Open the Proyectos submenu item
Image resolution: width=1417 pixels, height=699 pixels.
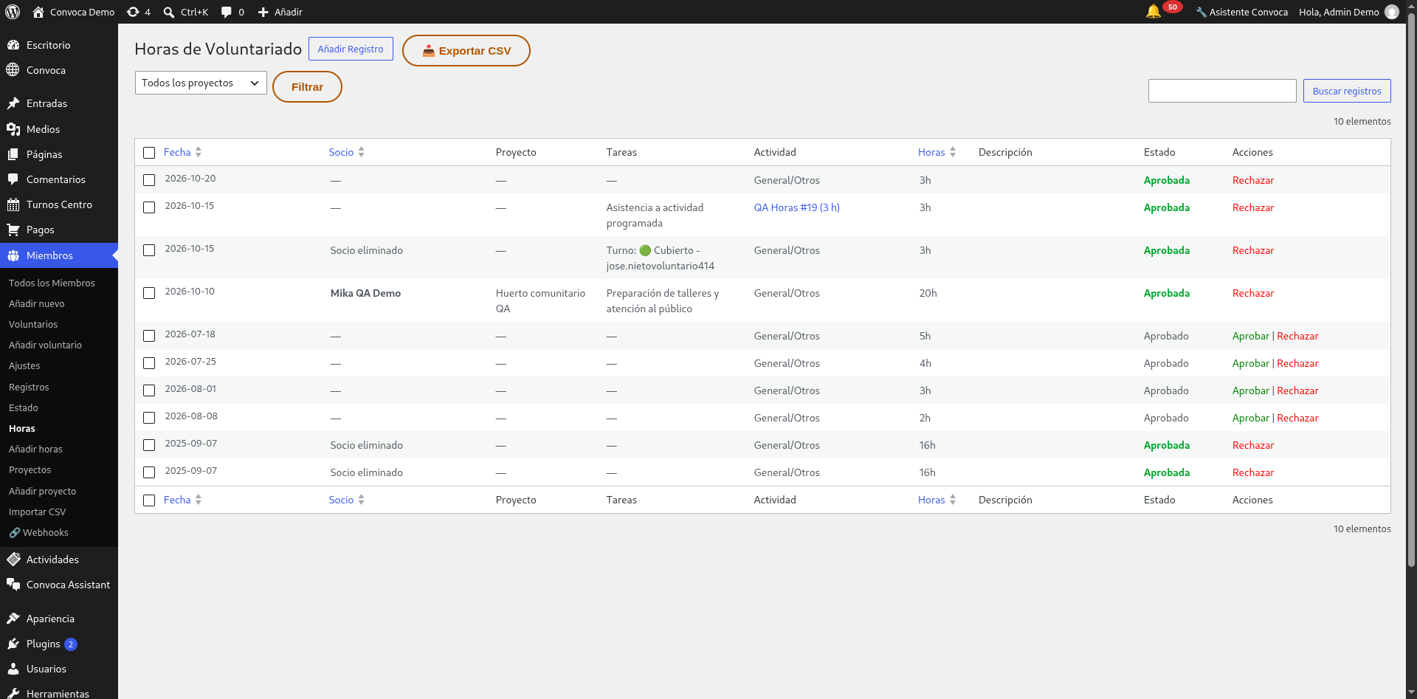pyautogui.click(x=30, y=469)
